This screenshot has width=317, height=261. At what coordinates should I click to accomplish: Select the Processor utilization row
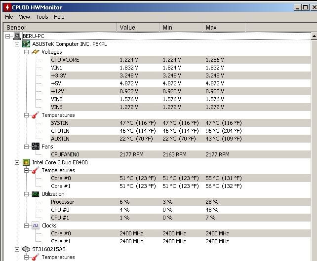pyautogui.click(x=180, y=202)
